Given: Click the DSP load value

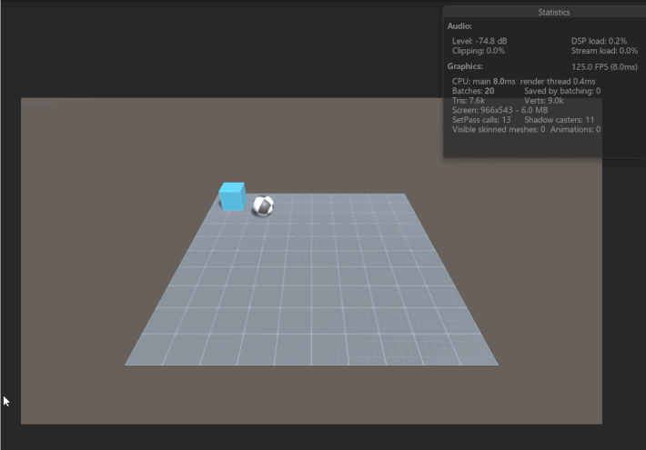Looking at the screenshot, I should click(599, 41).
